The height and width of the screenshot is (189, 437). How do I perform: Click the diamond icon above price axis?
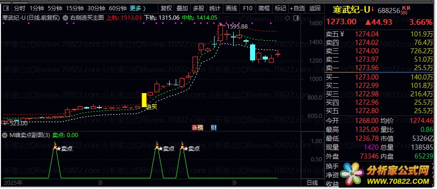tap(288, 18)
